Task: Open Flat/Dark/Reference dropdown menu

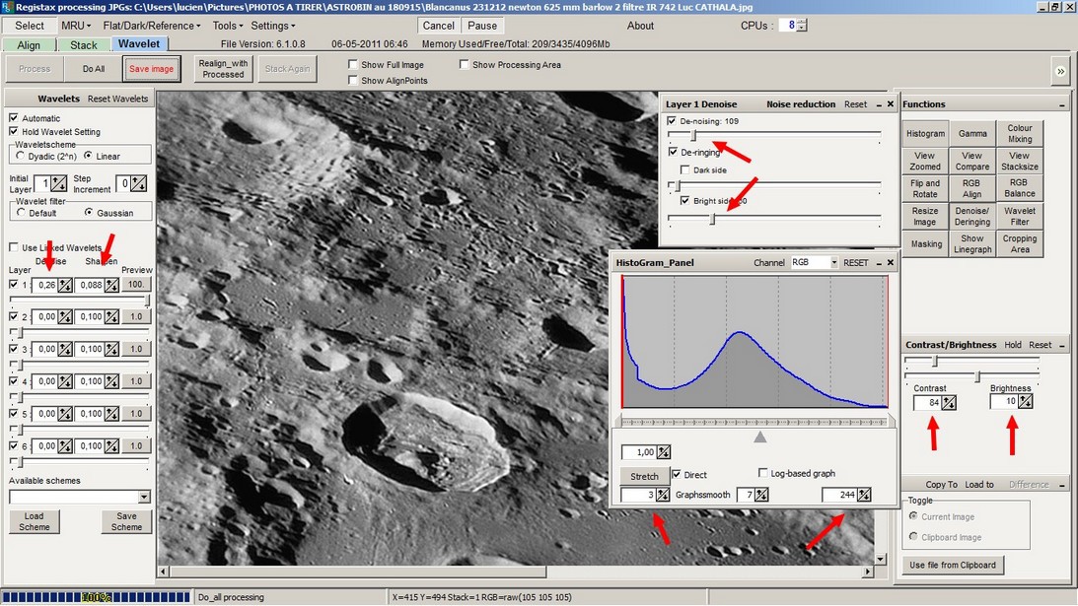Action: click(x=152, y=26)
